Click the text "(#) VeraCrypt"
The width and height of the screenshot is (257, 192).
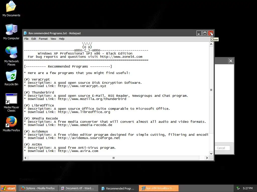click(x=37, y=79)
